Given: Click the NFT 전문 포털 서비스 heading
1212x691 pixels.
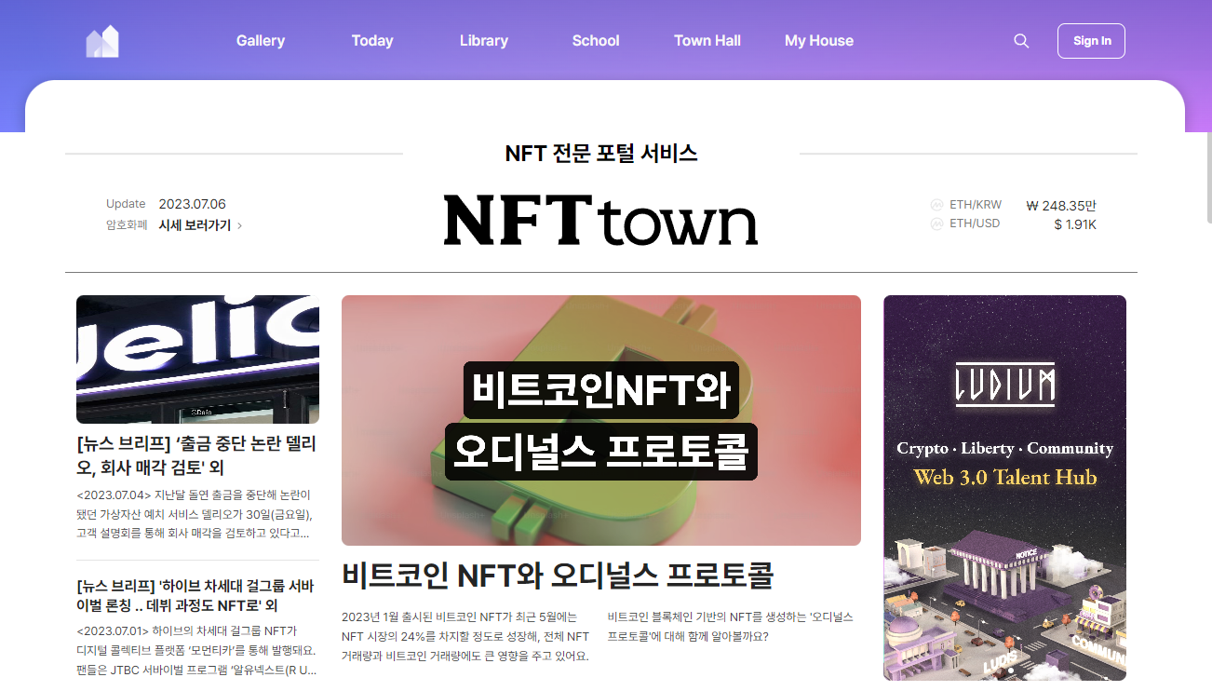Looking at the screenshot, I should tap(601, 154).
